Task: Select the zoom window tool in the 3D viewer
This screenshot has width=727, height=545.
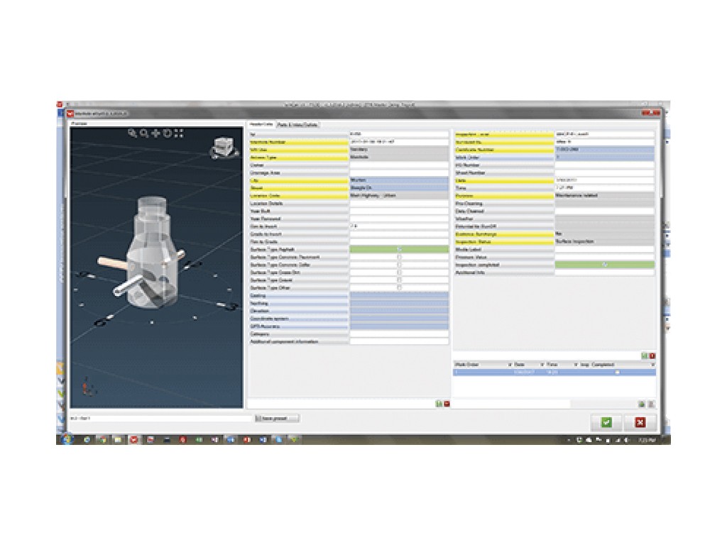Action: tap(133, 133)
